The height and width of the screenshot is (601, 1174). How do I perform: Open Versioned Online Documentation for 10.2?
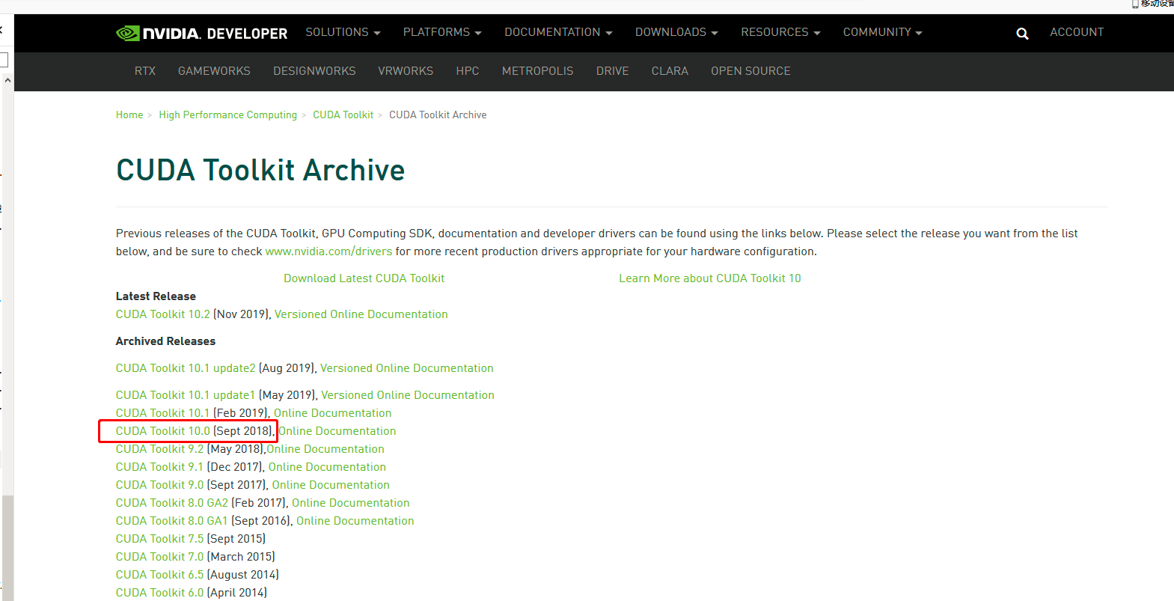pos(361,314)
